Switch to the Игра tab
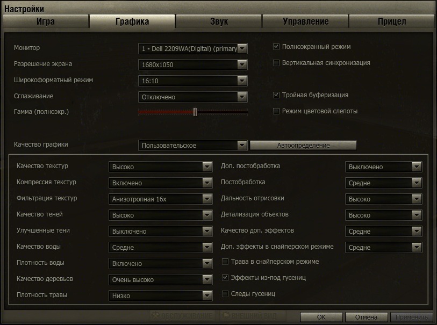The image size is (437, 325). click(46, 21)
